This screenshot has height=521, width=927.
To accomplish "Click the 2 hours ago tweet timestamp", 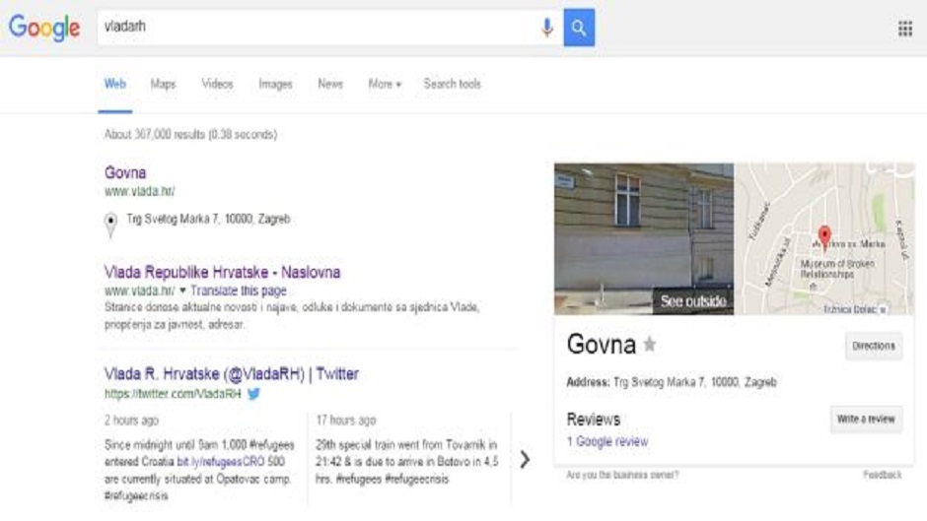I will (x=132, y=420).
